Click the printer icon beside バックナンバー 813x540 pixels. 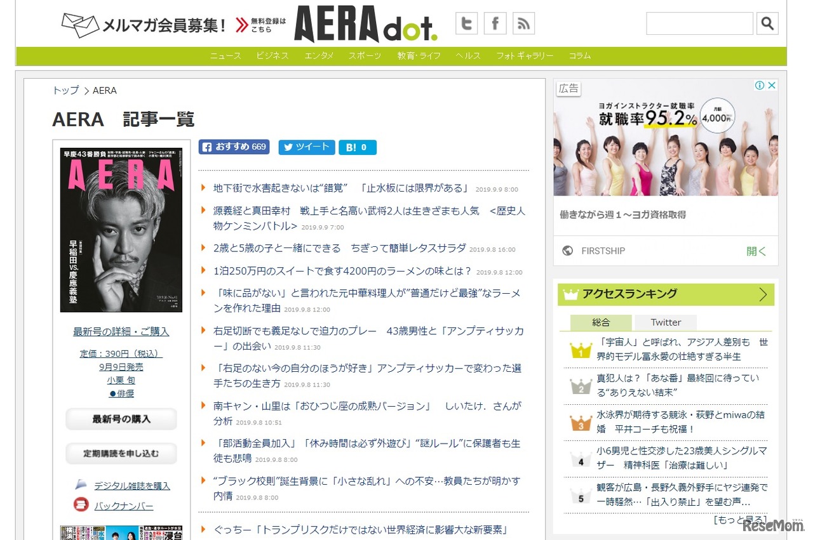81,505
